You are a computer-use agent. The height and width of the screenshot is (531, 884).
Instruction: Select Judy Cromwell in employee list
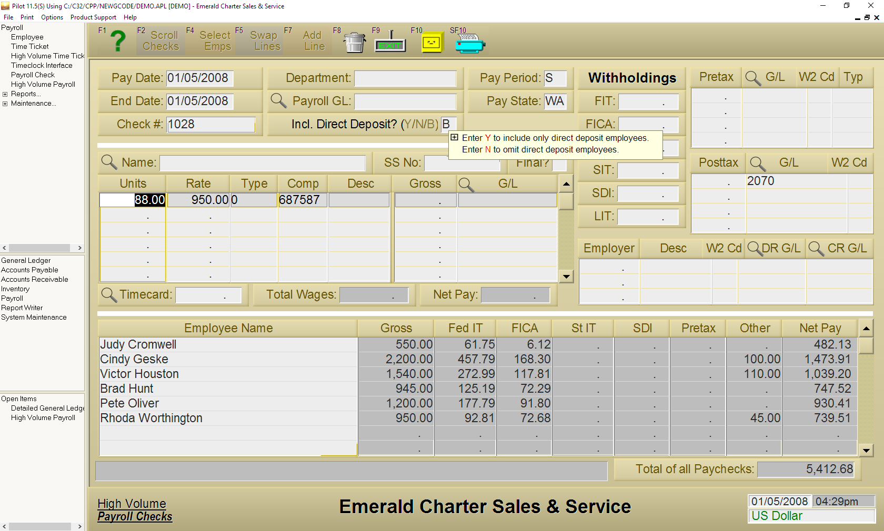[x=138, y=344]
